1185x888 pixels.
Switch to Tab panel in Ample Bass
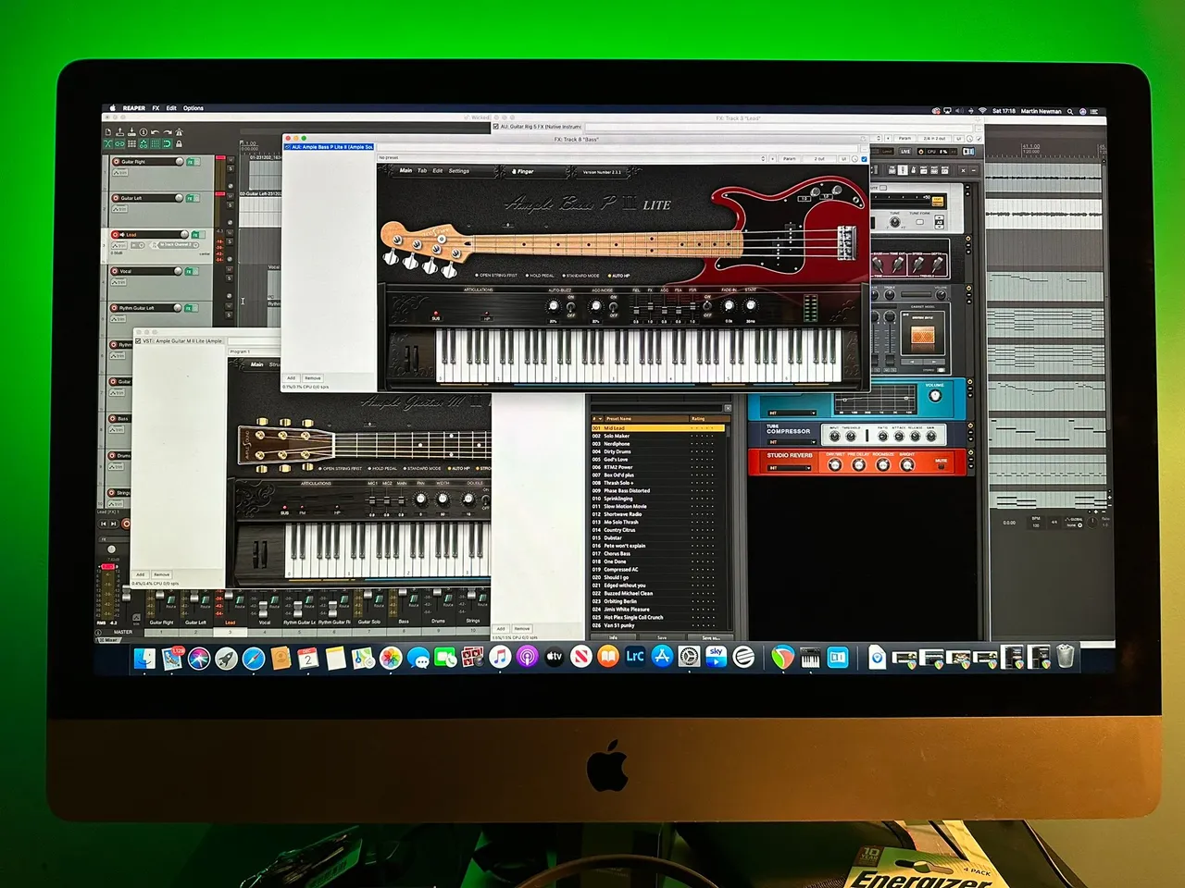[x=422, y=170]
